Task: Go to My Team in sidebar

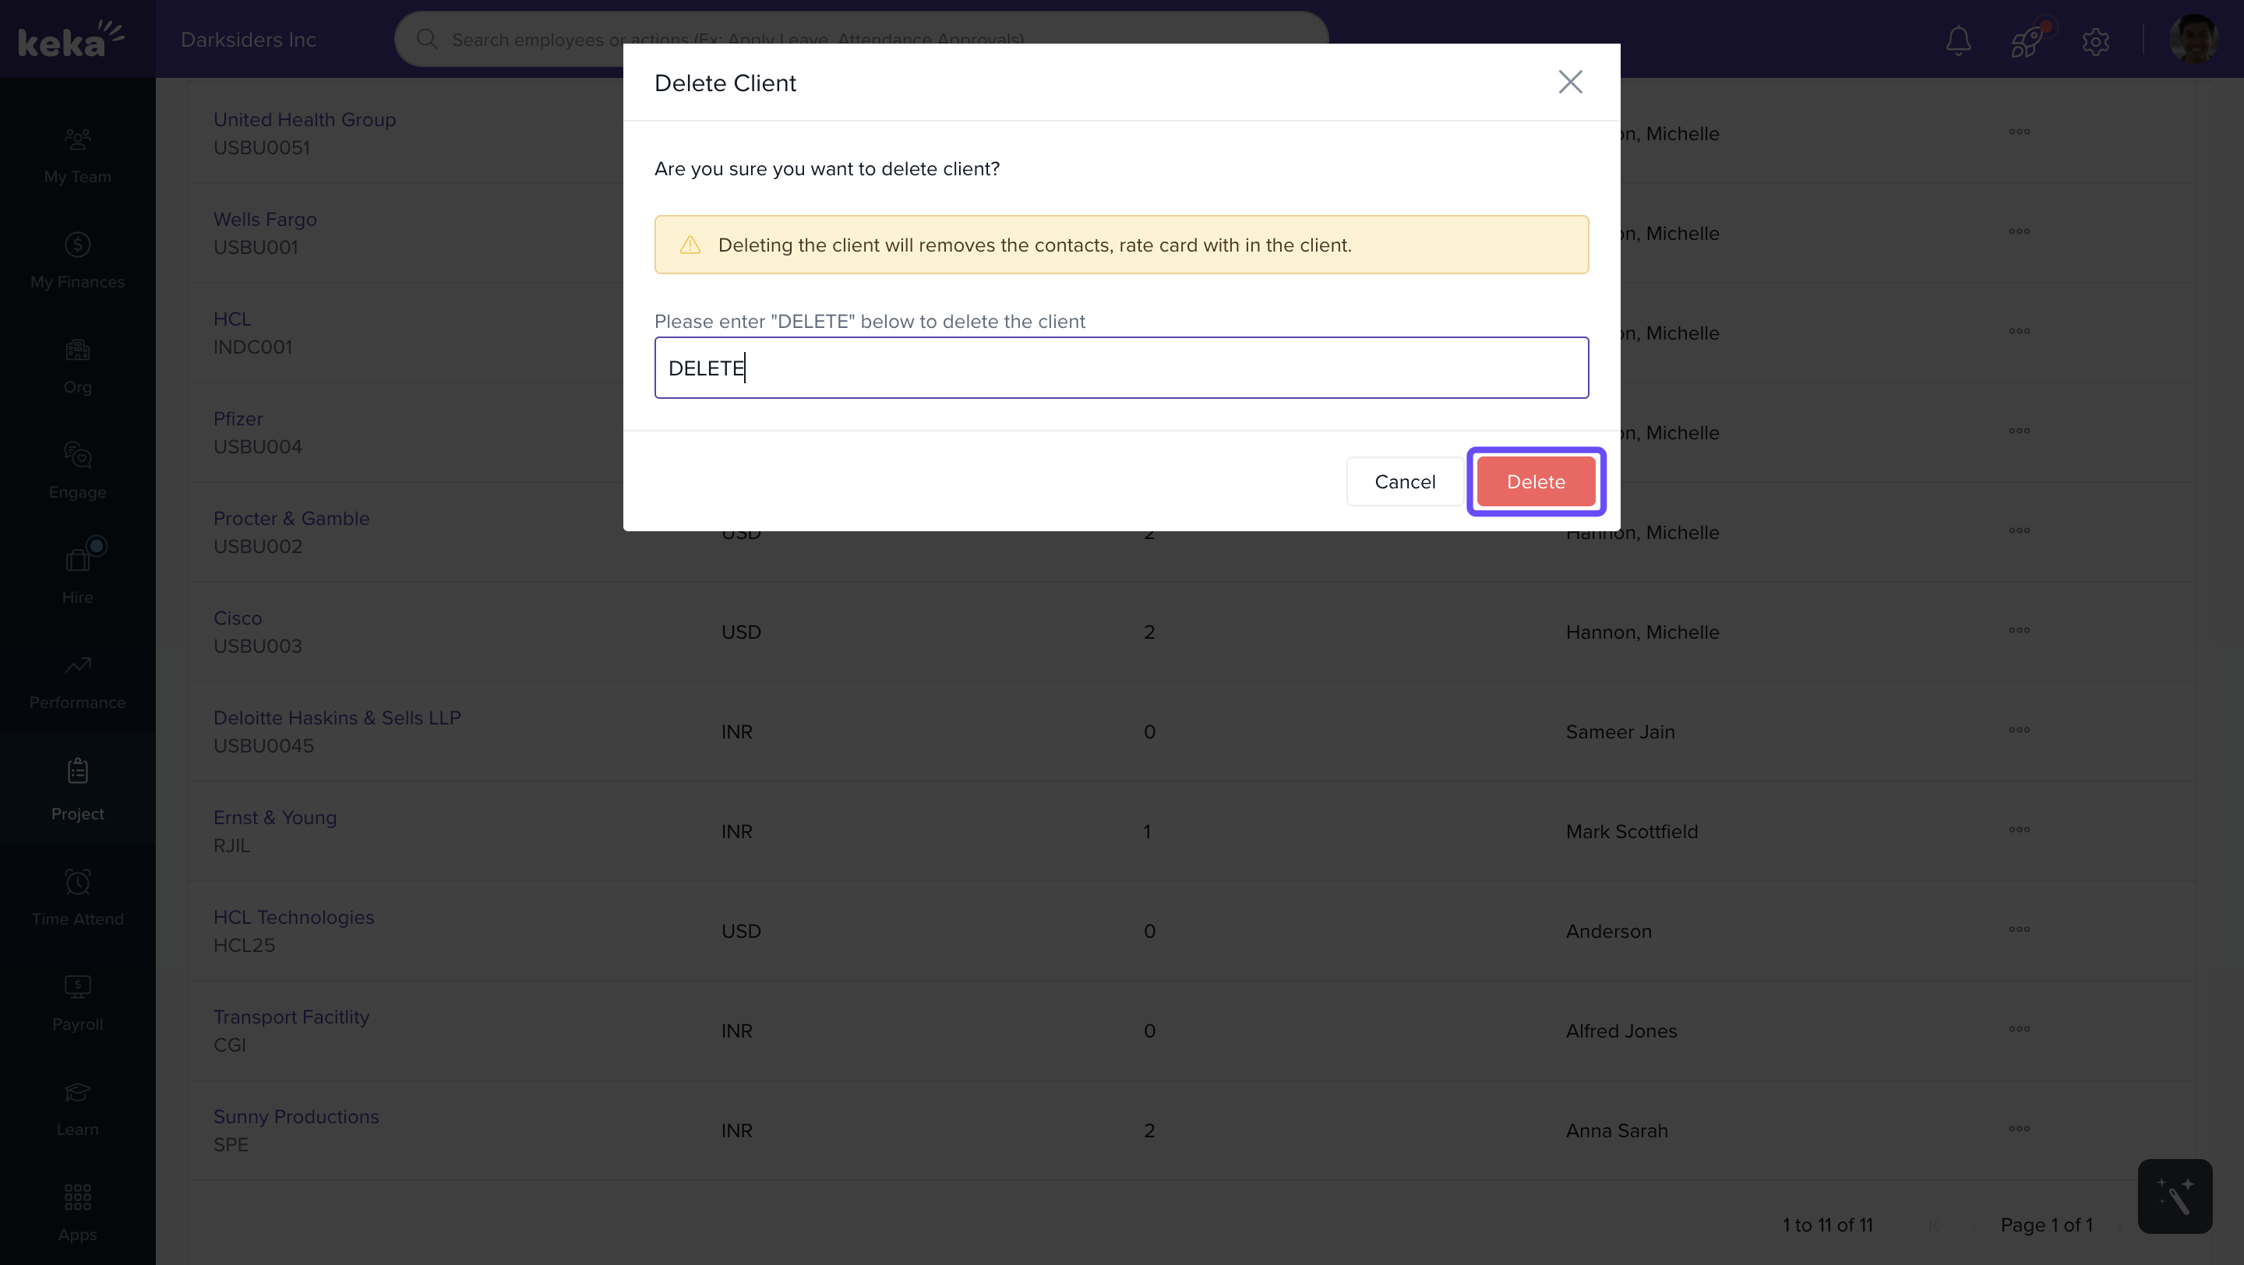Action: coord(78,155)
